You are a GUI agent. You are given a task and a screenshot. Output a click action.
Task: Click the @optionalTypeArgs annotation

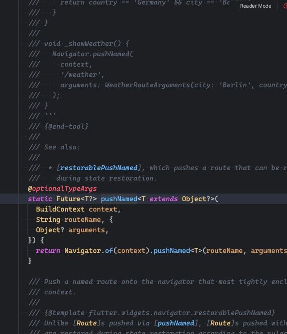point(62,189)
